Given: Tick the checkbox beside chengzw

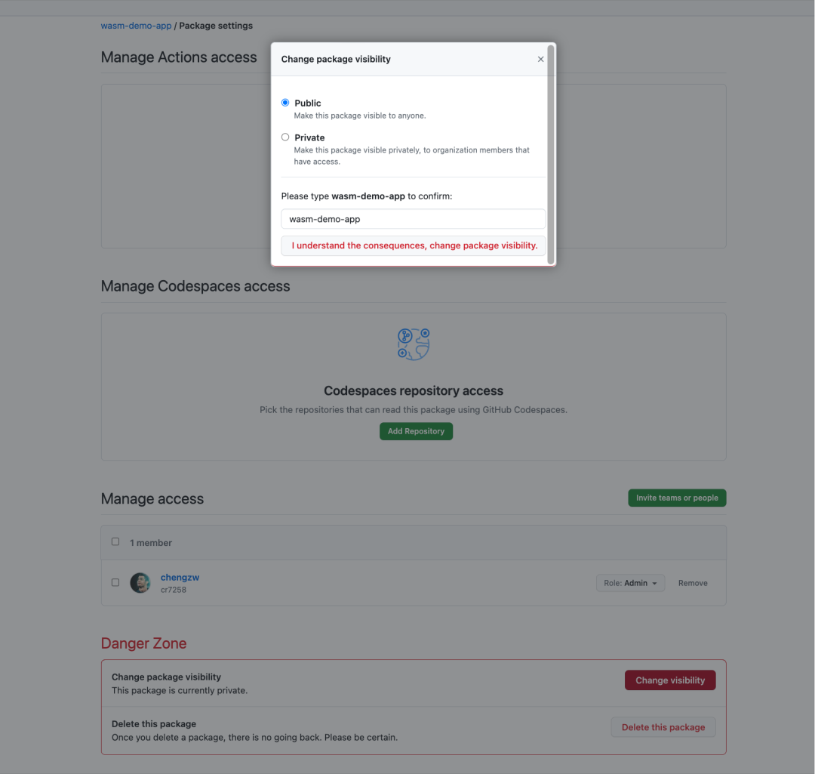Looking at the screenshot, I should pyautogui.click(x=115, y=583).
